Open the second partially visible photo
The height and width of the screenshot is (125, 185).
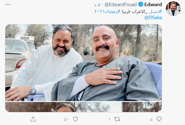[83, 107]
